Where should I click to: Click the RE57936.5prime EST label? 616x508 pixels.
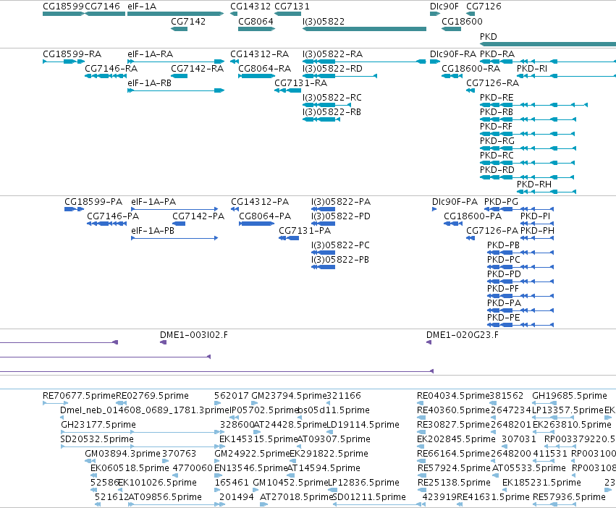coord(569,497)
